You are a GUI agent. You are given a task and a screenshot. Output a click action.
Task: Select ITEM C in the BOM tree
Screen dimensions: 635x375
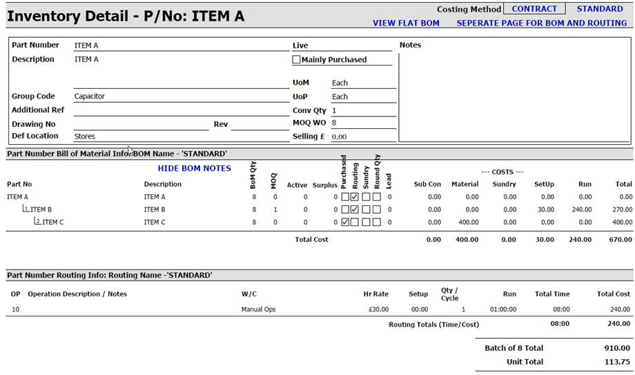52,223
